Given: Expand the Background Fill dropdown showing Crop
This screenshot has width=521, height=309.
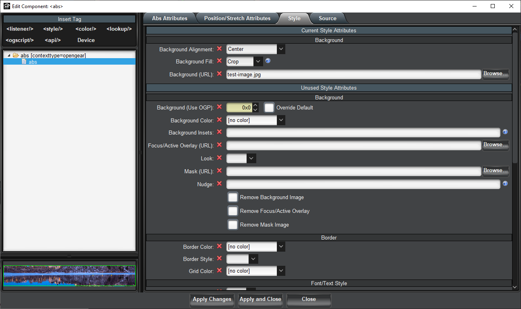Looking at the screenshot, I should point(259,62).
